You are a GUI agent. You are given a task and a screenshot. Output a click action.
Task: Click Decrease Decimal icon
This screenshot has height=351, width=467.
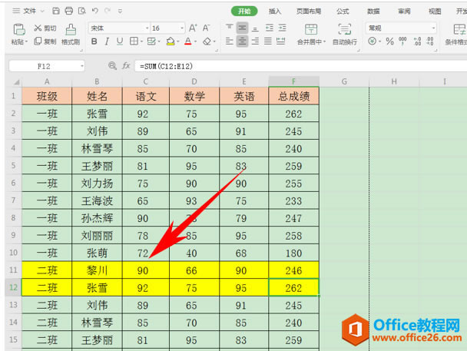pyautogui.click(x=430, y=41)
